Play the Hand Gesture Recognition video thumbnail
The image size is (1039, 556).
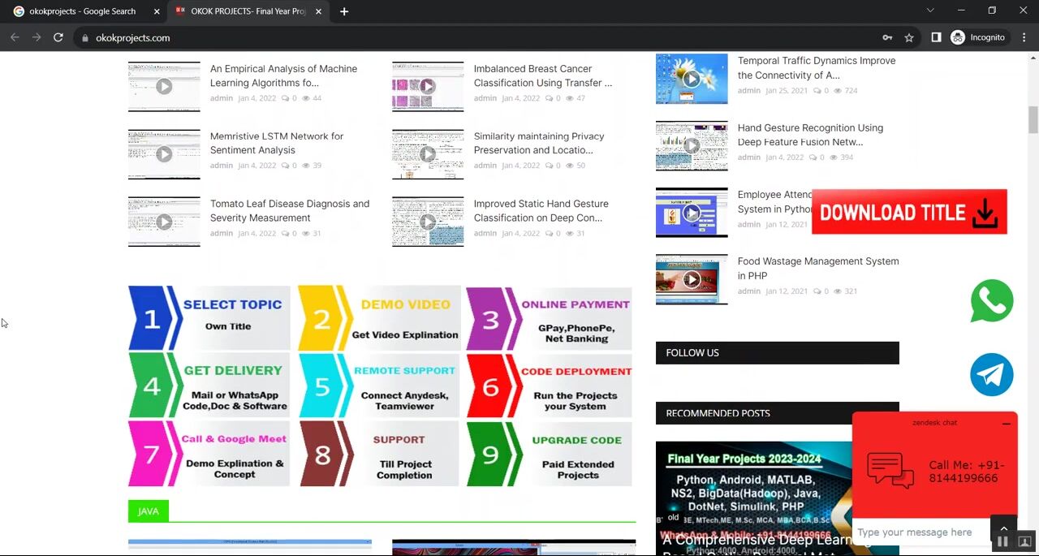692,146
